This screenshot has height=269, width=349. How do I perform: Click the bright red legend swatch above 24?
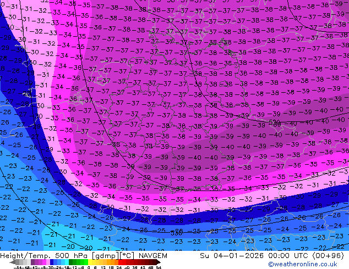tap(120, 262)
